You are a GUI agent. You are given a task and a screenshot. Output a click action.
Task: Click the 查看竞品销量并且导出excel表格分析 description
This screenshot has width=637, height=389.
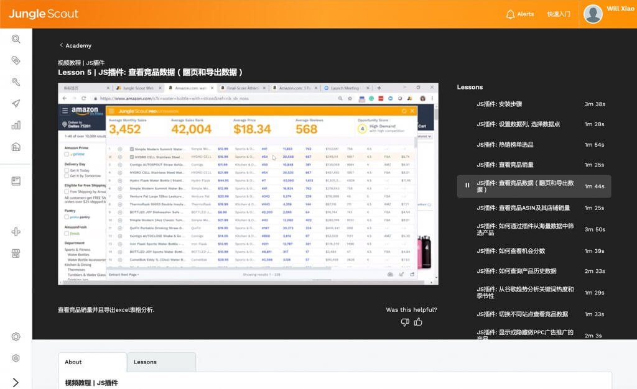(x=106, y=310)
